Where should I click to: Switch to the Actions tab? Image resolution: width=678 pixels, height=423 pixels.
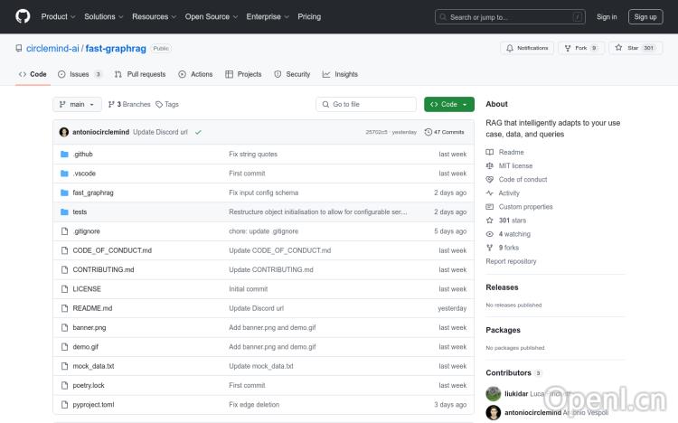(195, 74)
